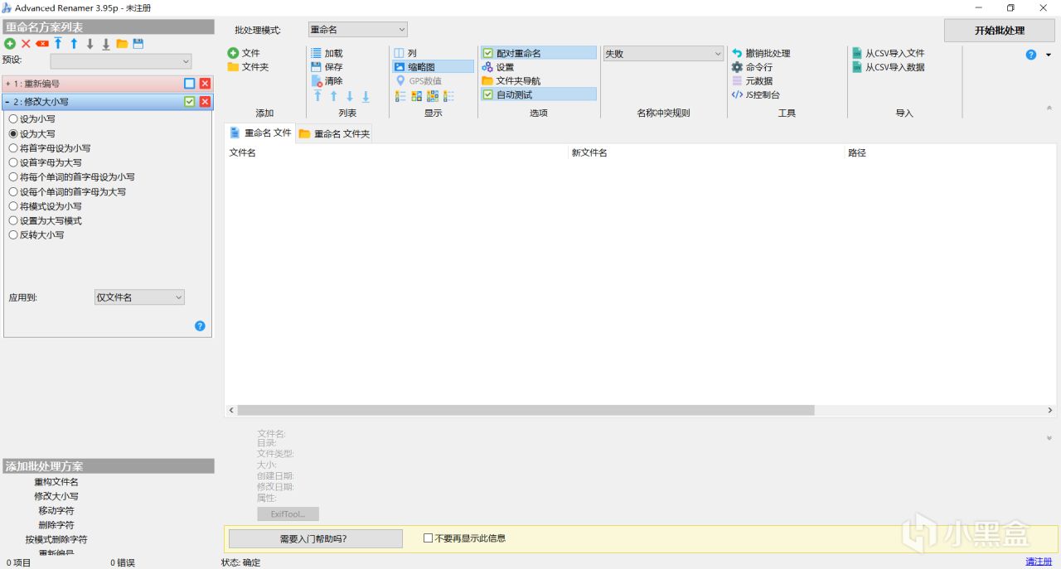The height and width of the screenshot is (569, 1061).
Task: Select 将首字母设为小写 option
Action: tap(50, 148)
